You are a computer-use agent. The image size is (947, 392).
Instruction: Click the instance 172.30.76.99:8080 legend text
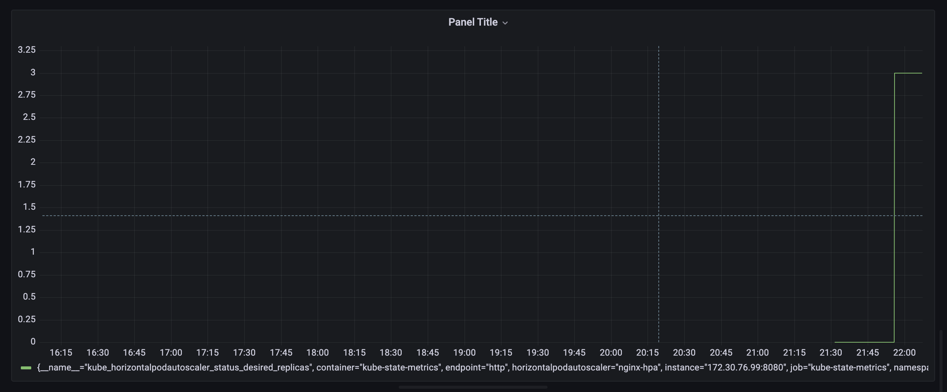tap(725, 367)
